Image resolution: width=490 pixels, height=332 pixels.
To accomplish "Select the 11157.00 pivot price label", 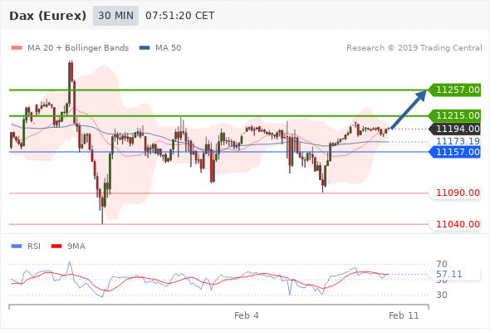I will tap(455, 152).
